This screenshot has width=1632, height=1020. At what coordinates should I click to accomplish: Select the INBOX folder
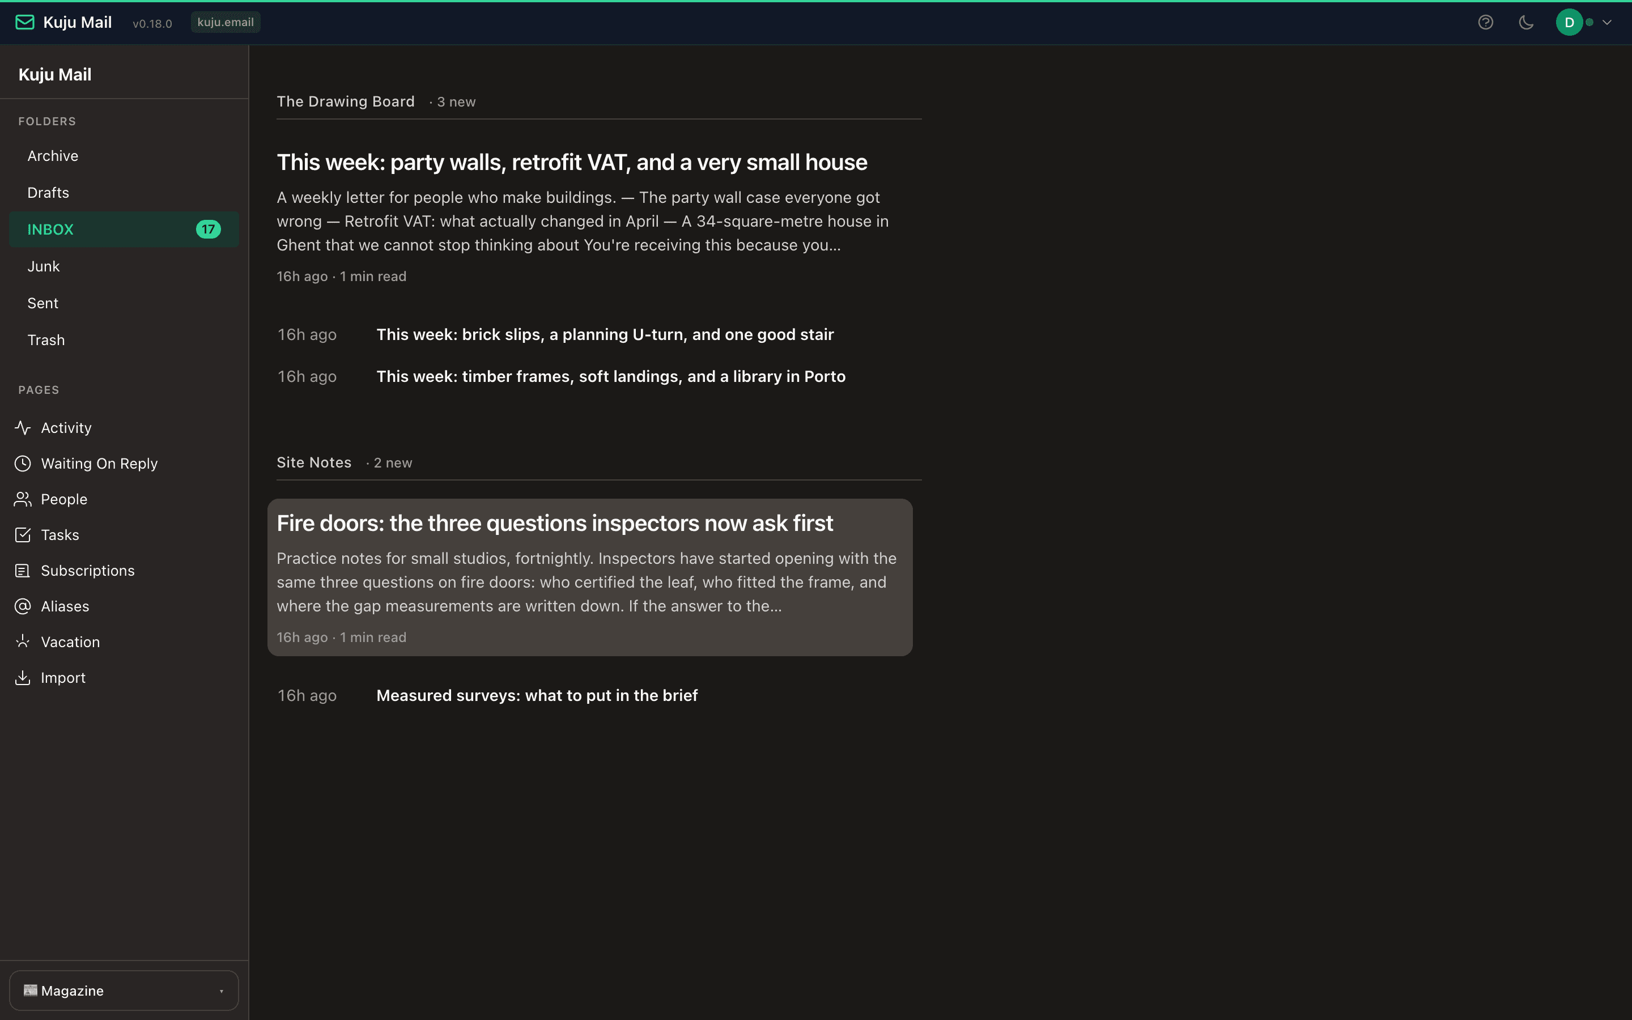coord(124,229)
